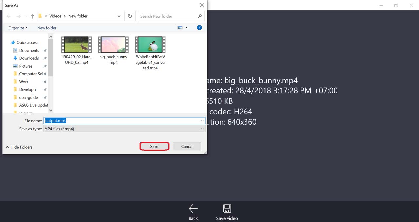The height and width of the screenshot is (222, 419).
Task: Select the big_buck_bunny.mp4 thumbnail
Action: [113, 45]
